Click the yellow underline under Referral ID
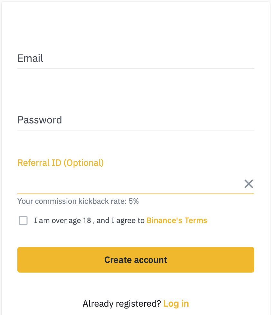Image resolution: width=271 pixels, height=315 pixels. pyautogui.click(x=135, y=194)
